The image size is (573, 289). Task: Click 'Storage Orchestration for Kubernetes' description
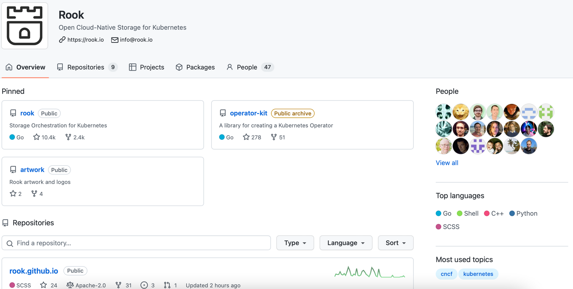58,125
